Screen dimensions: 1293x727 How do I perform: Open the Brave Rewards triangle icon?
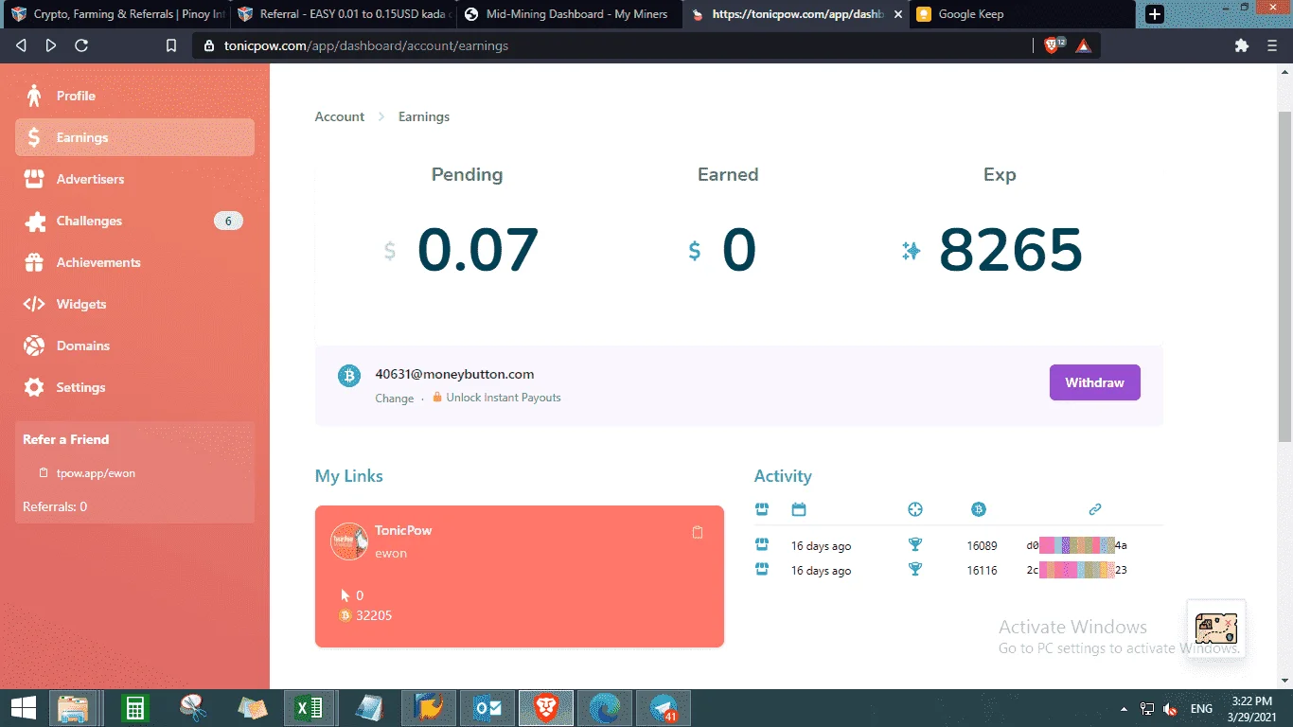tap(1084, 45)
